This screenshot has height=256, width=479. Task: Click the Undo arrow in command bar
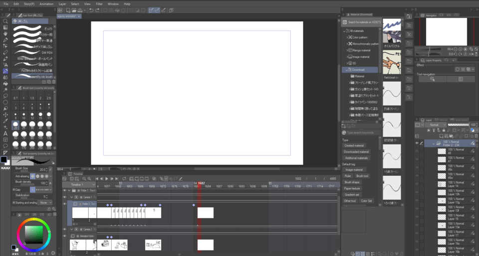[91, 10]
